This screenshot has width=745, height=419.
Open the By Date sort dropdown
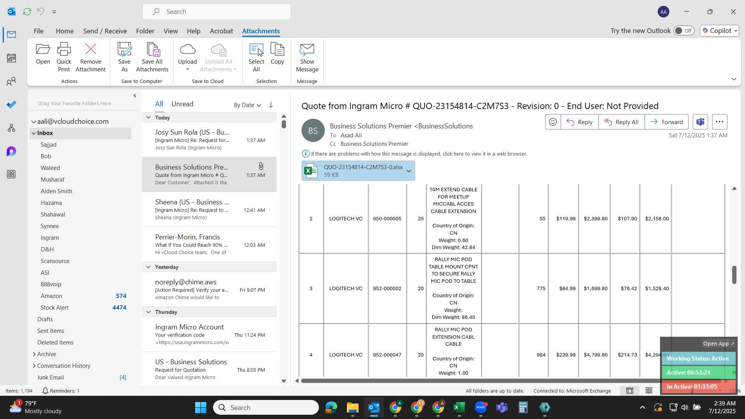247,105
